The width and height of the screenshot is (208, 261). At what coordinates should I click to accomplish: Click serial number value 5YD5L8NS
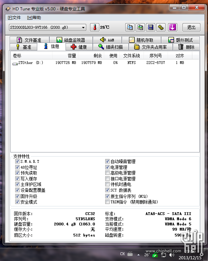[85, 219]
